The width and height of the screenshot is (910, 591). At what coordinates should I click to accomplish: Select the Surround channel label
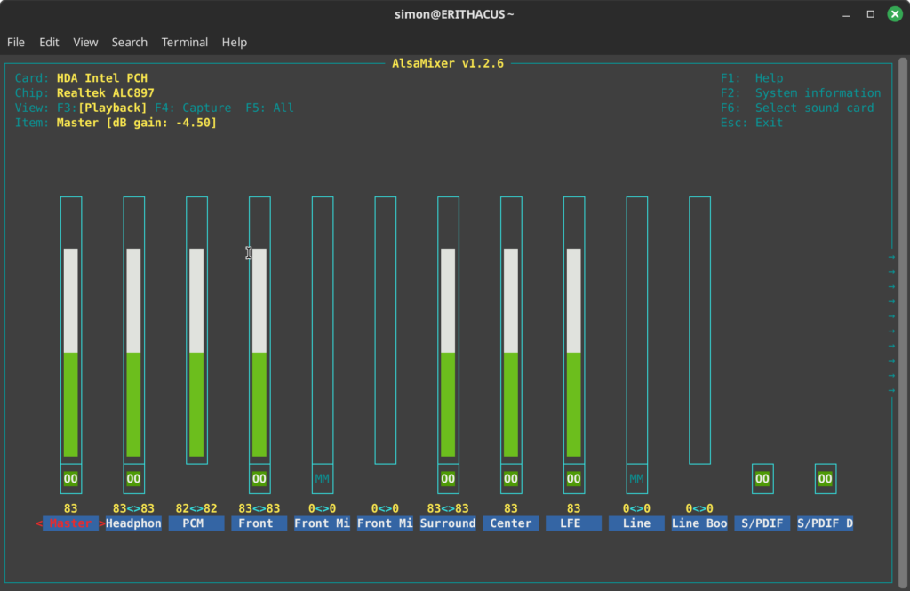pos(448,523)
